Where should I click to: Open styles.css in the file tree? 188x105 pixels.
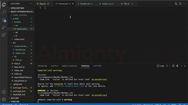click(21, 53)
